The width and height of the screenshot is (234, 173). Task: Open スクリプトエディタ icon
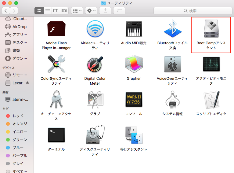click(x=211, y=100)
